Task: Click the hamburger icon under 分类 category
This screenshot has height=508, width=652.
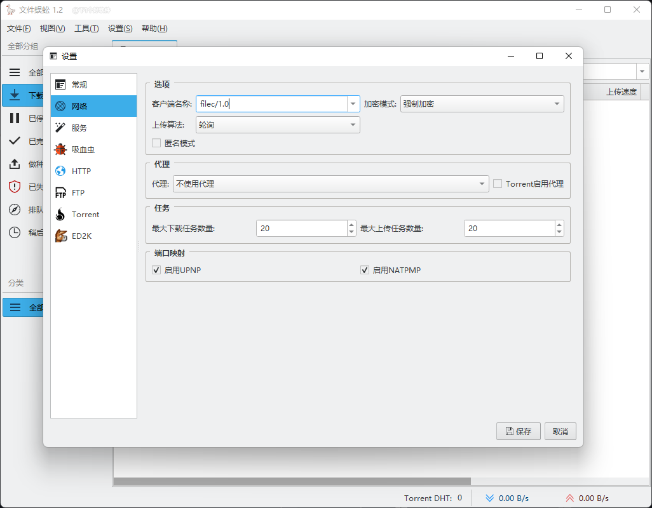Action: click(15, 307)
